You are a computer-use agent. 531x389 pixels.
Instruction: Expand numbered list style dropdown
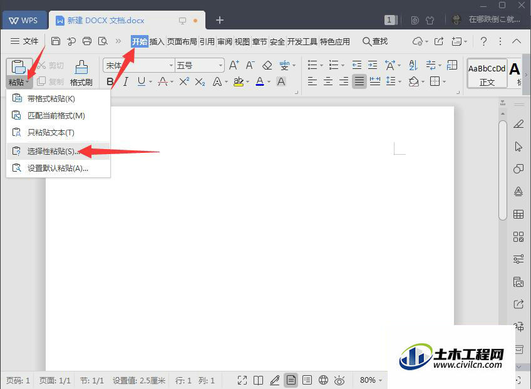coord(343,65)
